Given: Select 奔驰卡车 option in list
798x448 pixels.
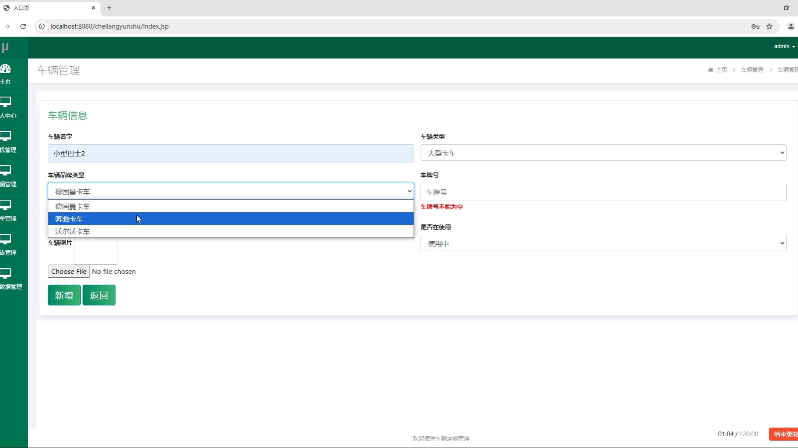Looking at the screenshot, I should [x=231, y=219].
